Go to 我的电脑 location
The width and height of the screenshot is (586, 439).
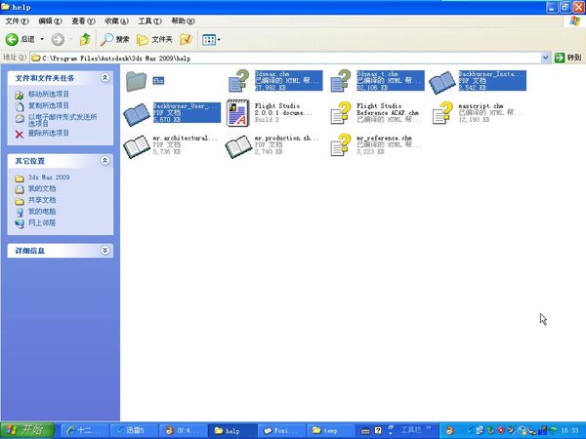(x=42, y=212)
